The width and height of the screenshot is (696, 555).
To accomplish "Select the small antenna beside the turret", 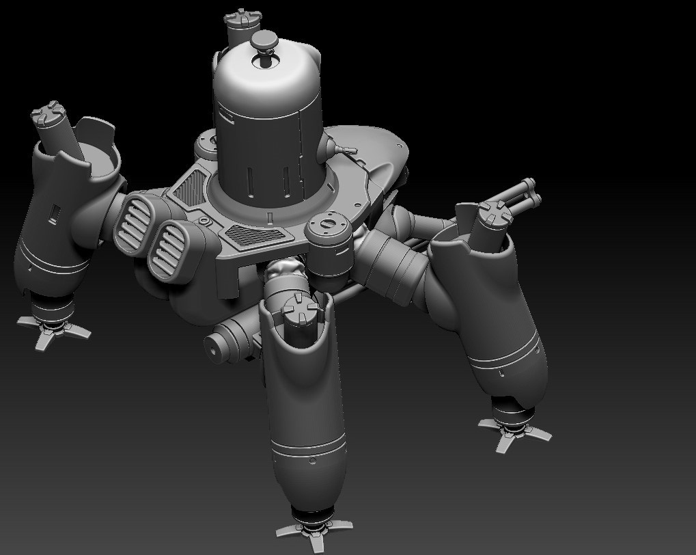I will coord(342,149).
